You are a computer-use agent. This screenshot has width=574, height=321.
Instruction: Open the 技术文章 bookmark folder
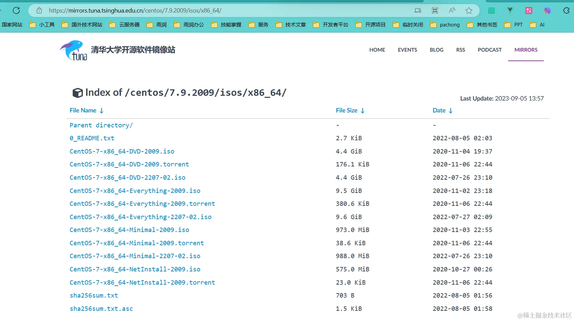291,25
